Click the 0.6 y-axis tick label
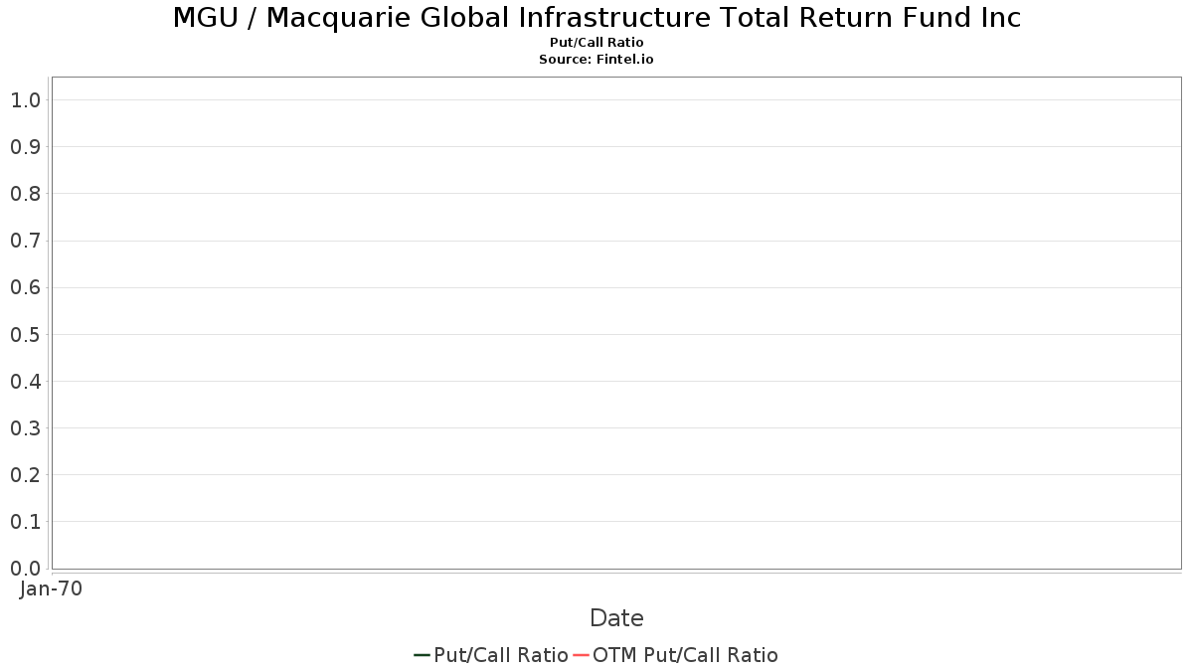Image resolution: width=1193 pixels, height=671 pixels. coord(26,287)
